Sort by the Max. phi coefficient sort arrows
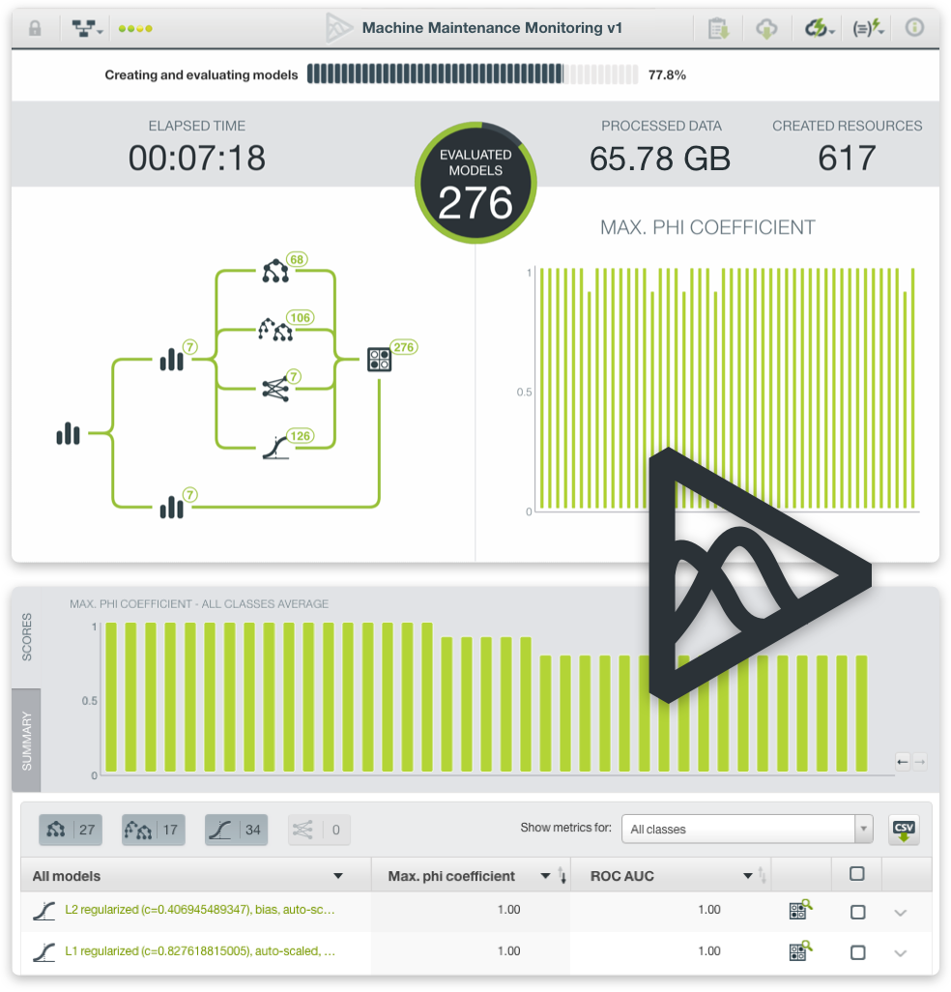Screen dimensions: 951x992 [562, 876]
